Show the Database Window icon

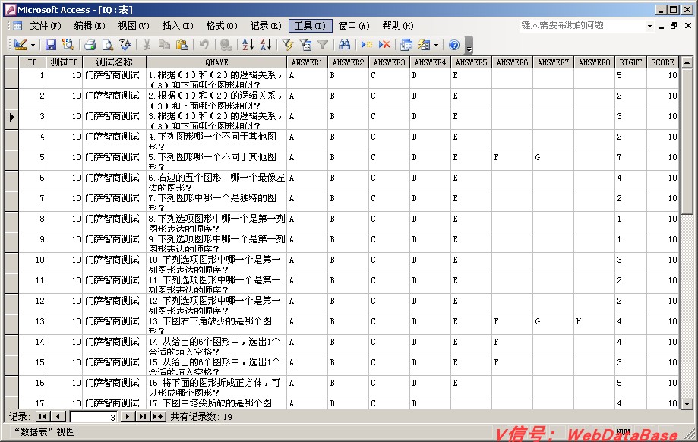pyautogui.click(x=406, y=45)
